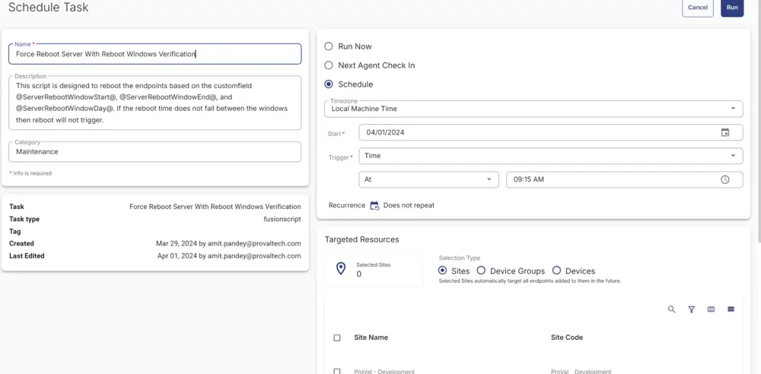Choose Sites selection type
The image size is (761, 374).
[442, 271]
